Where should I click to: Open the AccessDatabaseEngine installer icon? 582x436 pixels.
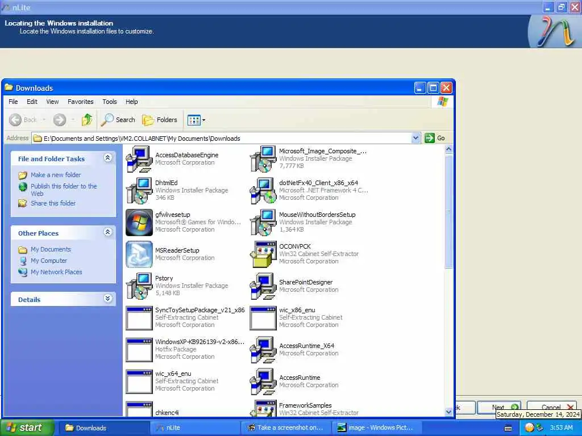pyautogui.click(x=139, y=159)
